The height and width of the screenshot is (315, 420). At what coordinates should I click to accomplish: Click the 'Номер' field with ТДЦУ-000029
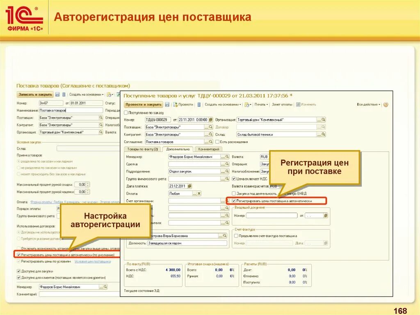pyautogui.click(x=158, y=120)
